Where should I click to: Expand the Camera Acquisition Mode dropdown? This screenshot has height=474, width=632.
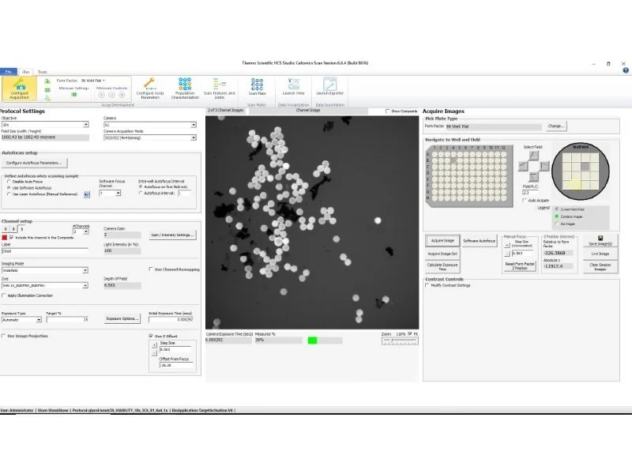194,137
